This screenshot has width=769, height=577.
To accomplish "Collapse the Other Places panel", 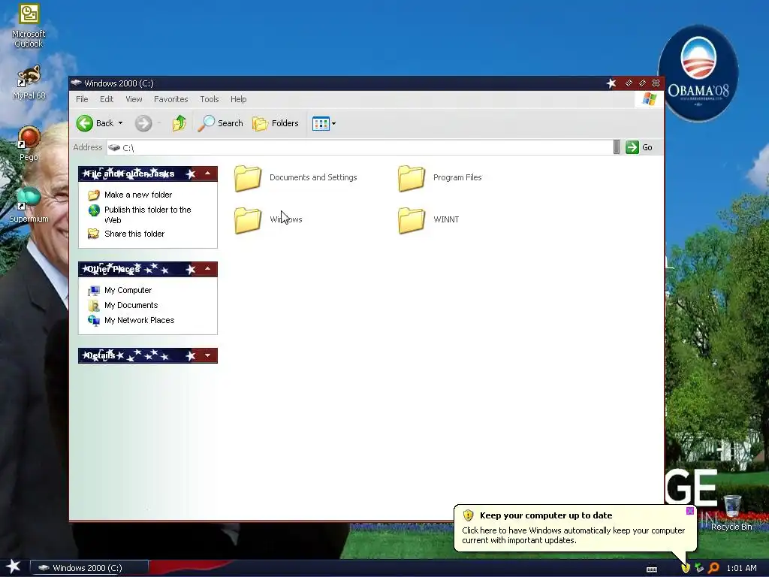I will click(x=207, y=269).
